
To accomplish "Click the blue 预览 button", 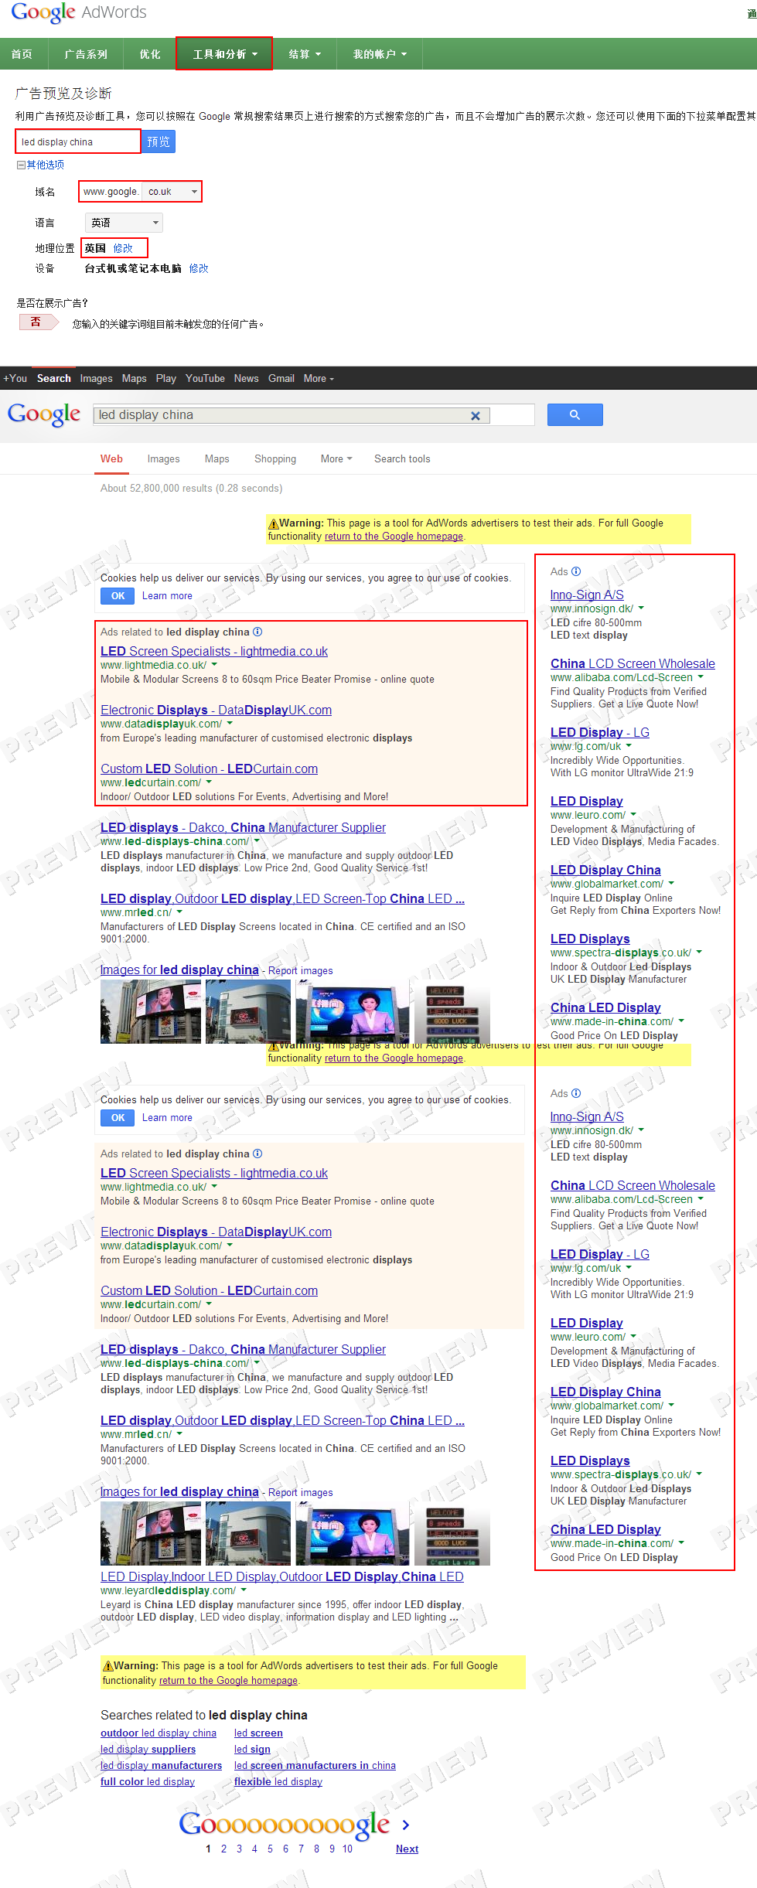I will click(159, 141).
